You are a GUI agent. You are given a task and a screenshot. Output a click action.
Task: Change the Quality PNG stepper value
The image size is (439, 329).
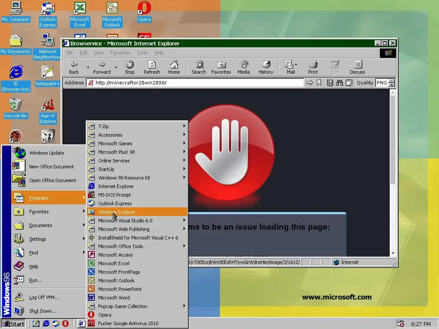pyautogui.click(x=392, y=83)
